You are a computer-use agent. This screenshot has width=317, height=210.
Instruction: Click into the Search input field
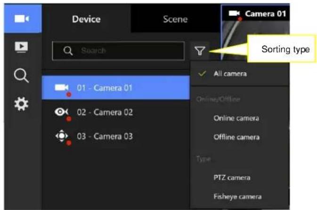(x=118, y=51)
